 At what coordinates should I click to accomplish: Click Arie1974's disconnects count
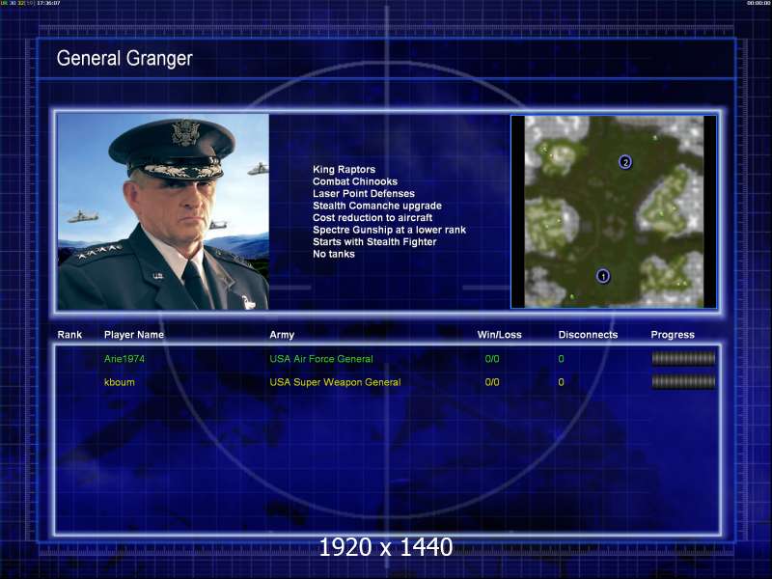click(x=561, y=359)
